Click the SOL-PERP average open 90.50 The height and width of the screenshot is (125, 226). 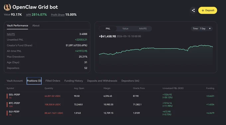[x=77, y=96]
